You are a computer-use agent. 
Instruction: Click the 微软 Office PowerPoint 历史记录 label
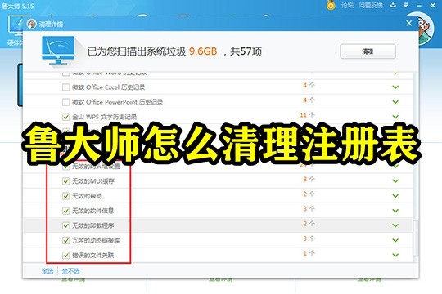[118, 102]
